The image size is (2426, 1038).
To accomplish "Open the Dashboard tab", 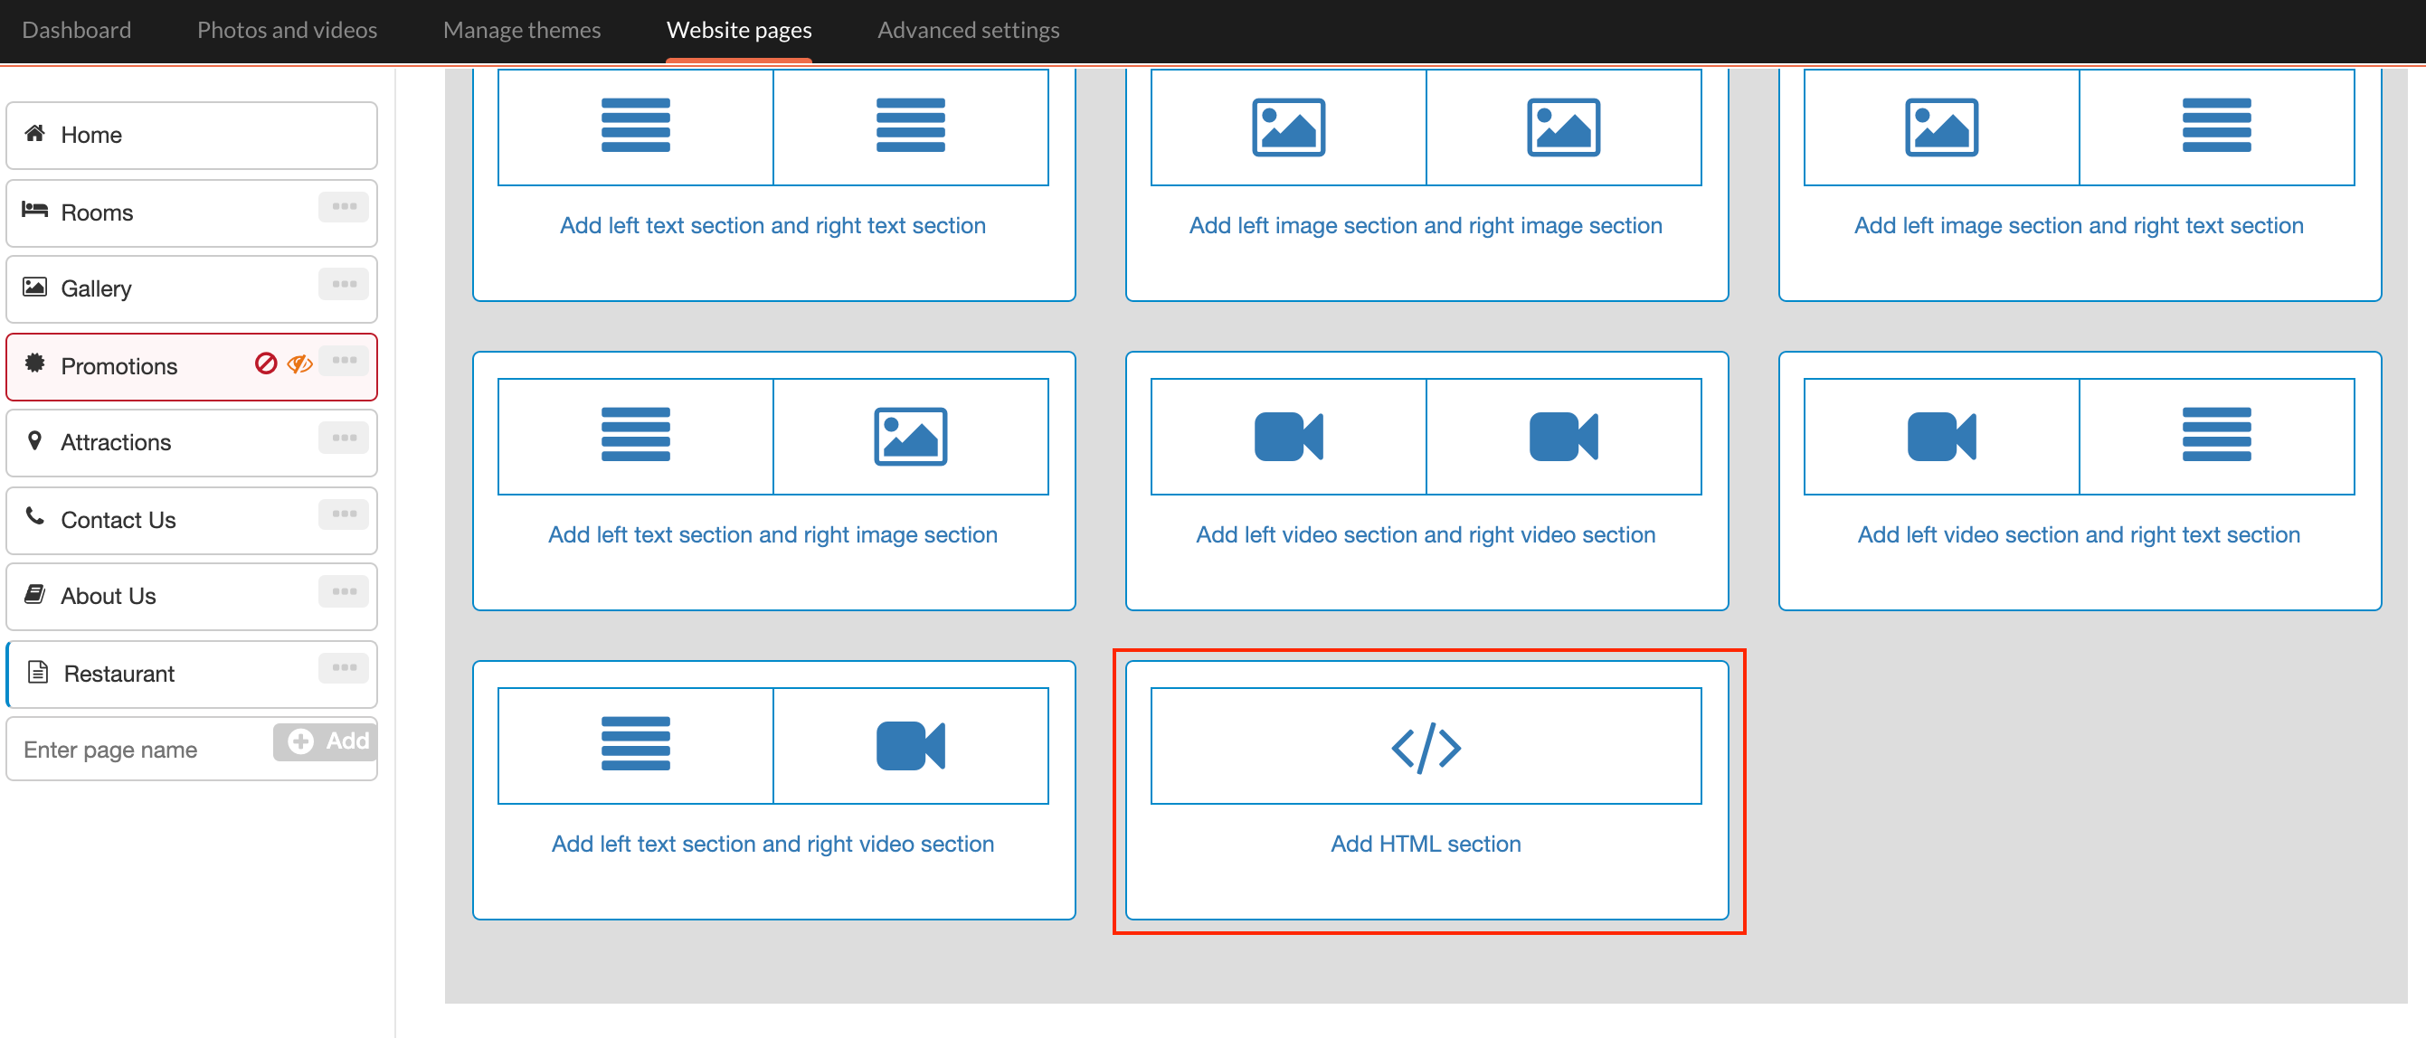I will 76,30.
